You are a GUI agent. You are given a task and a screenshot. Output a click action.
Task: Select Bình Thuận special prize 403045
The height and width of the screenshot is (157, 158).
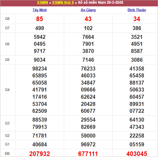tap(137, 154)
